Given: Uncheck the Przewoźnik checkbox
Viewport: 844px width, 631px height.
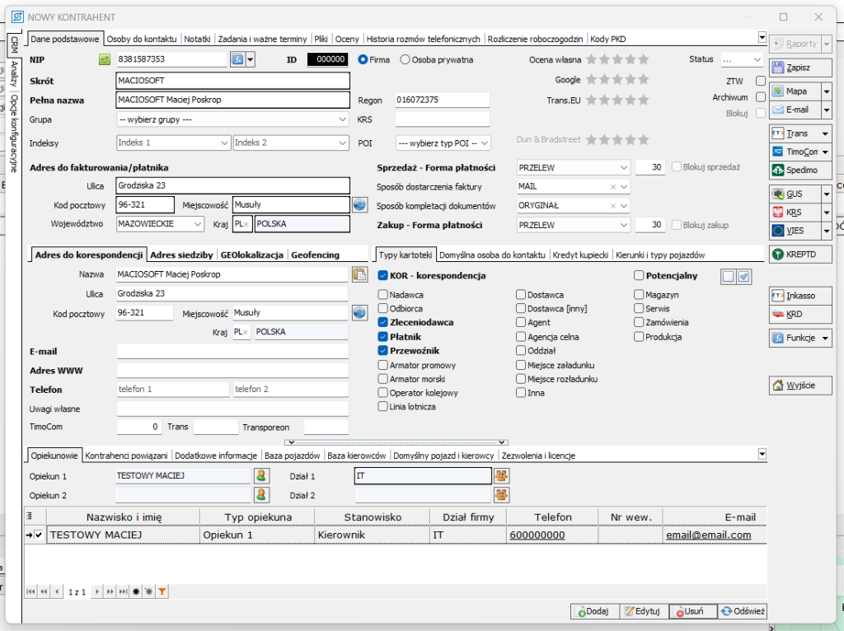Looking at the screenshot, I should [x=383, y=351].
